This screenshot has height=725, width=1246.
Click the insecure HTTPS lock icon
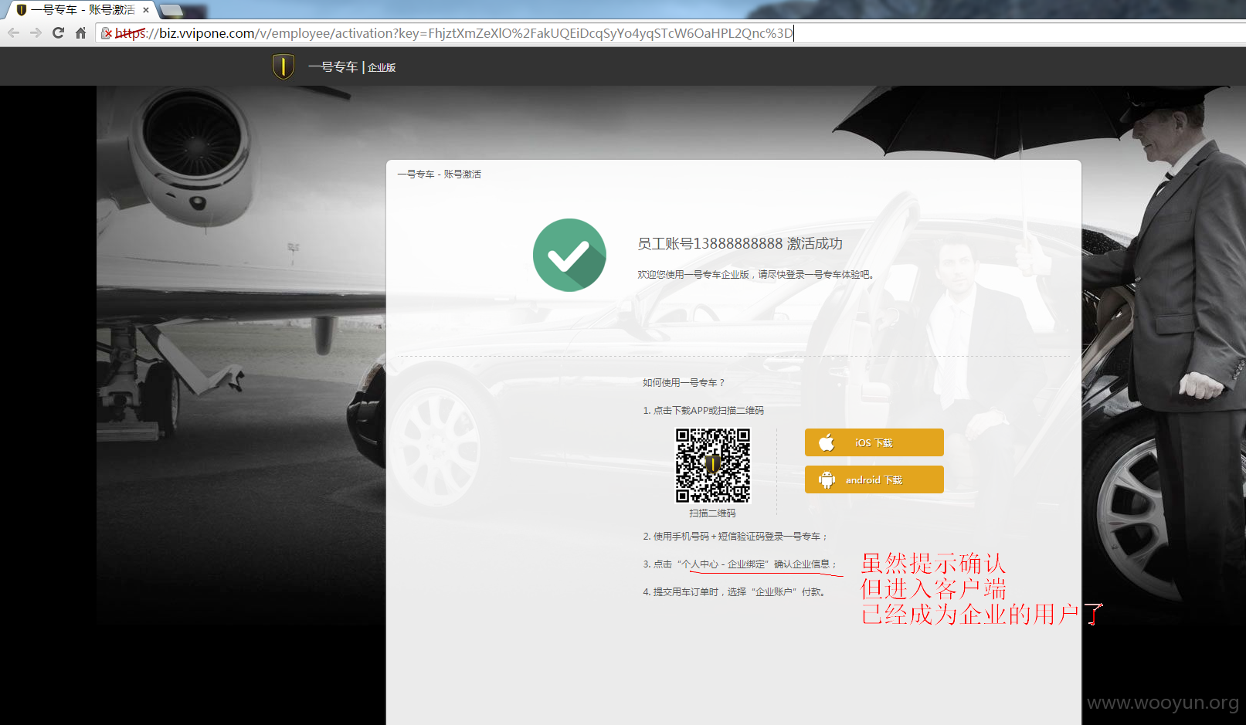tap(107, 33)
